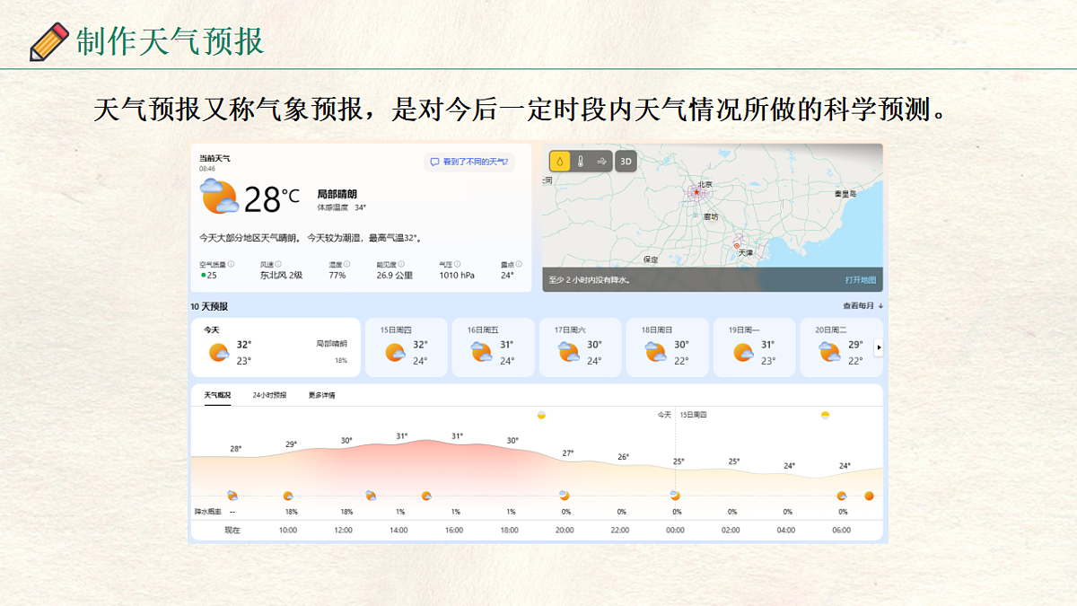Click the 77% humidity value
1077x606 pixels.
click(337, 276)
